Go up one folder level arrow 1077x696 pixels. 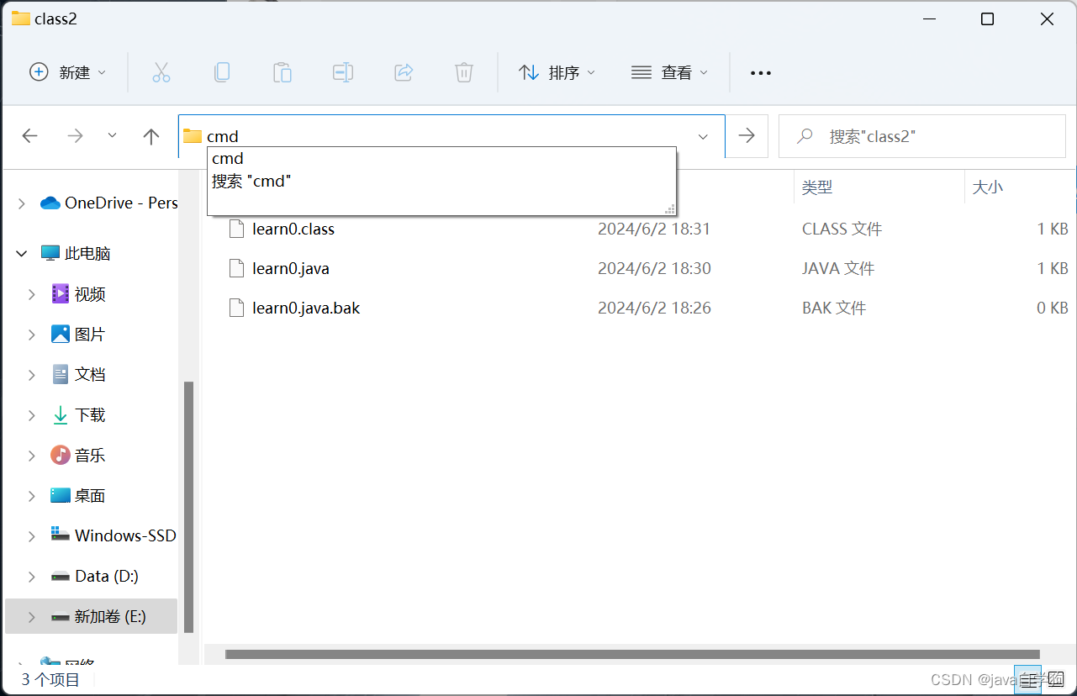151,136
